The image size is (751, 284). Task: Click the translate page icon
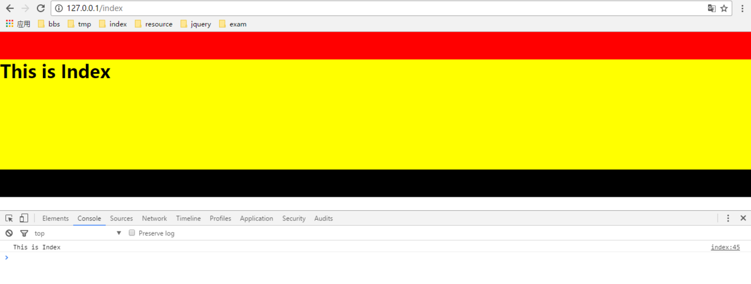pos(712,8)
